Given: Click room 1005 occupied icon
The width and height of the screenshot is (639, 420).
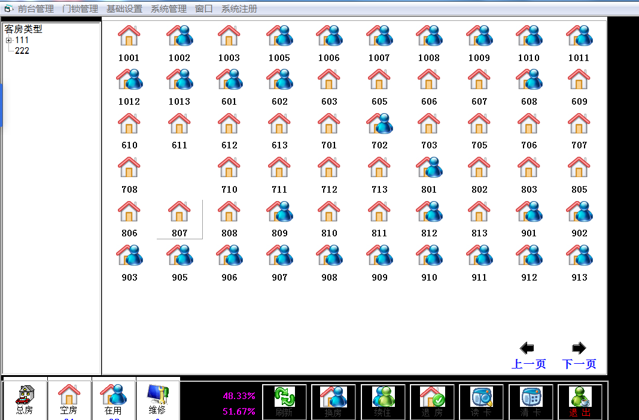Looking at the screenshot, I should tap(279, 36).
